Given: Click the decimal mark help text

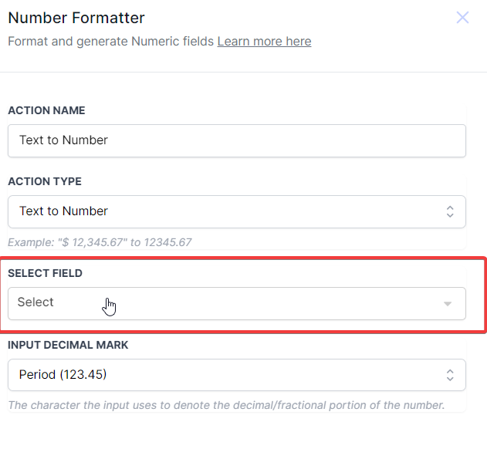Looking at the screenshot, I should pos(226,405).
